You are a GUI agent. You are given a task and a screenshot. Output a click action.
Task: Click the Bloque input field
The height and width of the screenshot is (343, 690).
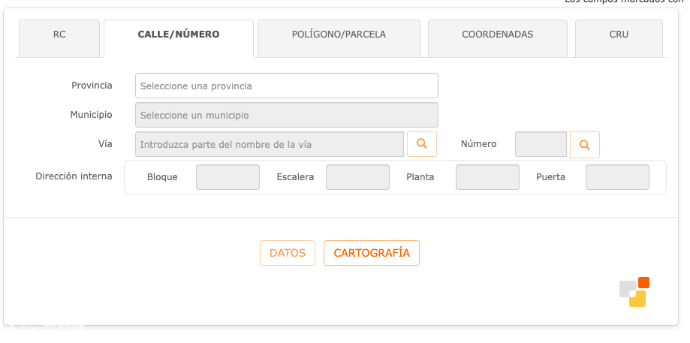[227, 177]
